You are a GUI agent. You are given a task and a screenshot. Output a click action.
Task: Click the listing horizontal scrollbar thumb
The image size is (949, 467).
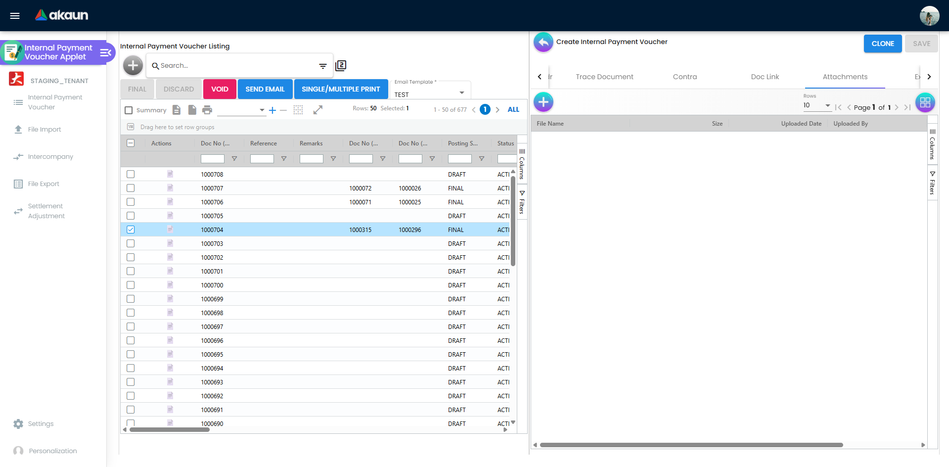(169, 430)
